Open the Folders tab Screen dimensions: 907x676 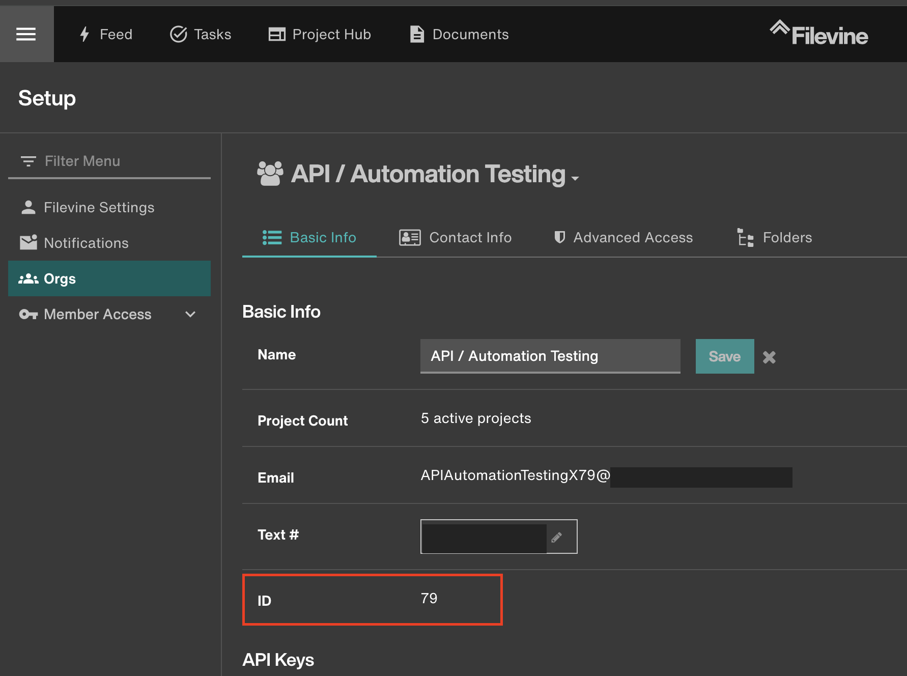[775, 238]
